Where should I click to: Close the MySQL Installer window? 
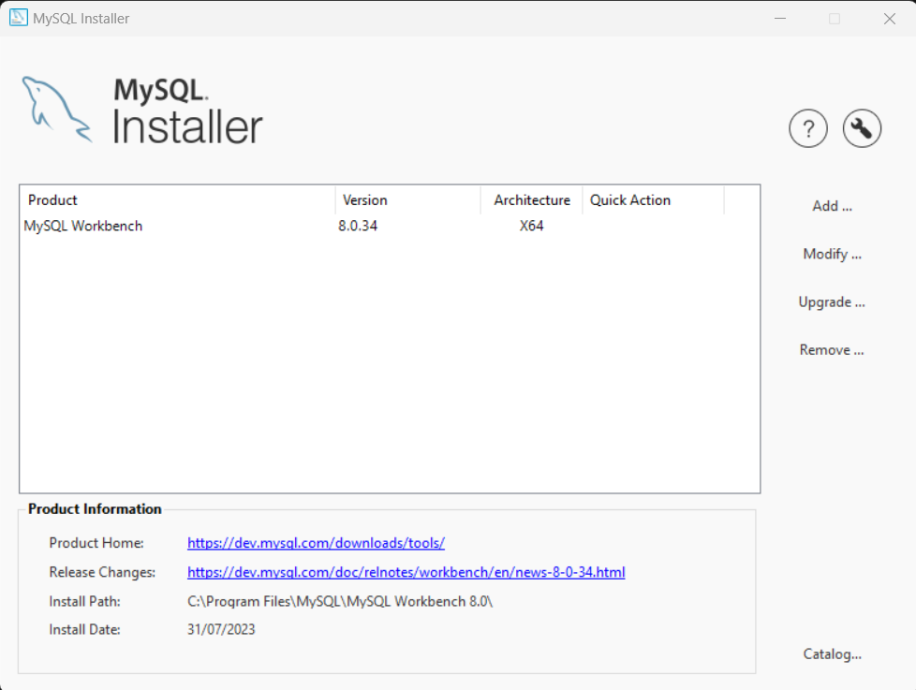889,18
